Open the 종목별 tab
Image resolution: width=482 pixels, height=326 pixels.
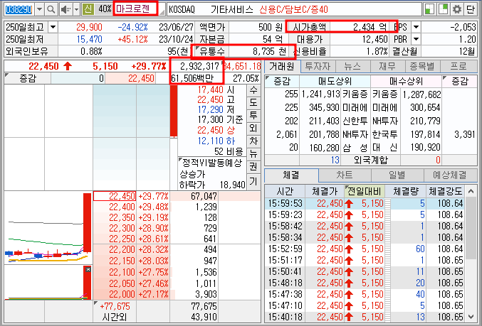click(424, 66)
